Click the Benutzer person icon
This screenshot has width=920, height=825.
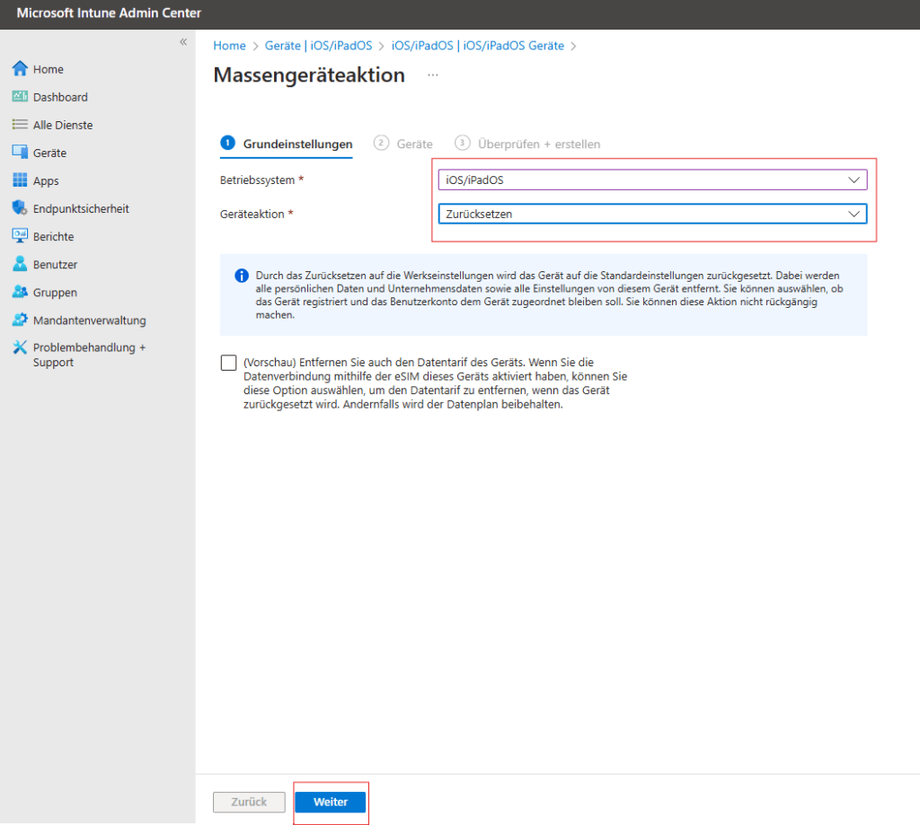[x=20, y=264]
